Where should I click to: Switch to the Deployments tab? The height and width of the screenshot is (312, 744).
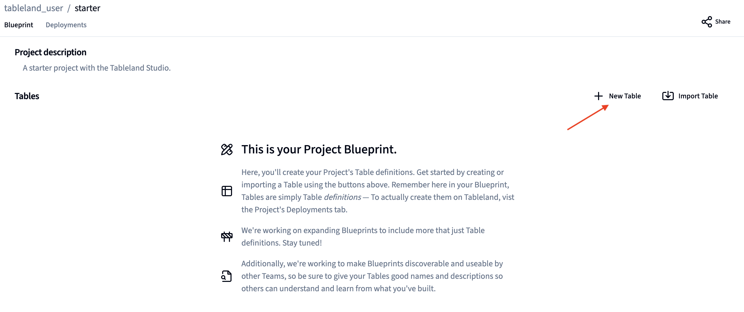coord(66,25)
